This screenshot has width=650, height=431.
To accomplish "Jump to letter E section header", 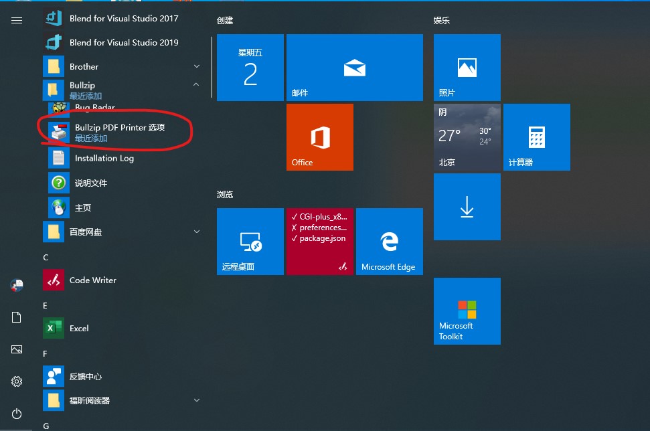I will point(45,305).
